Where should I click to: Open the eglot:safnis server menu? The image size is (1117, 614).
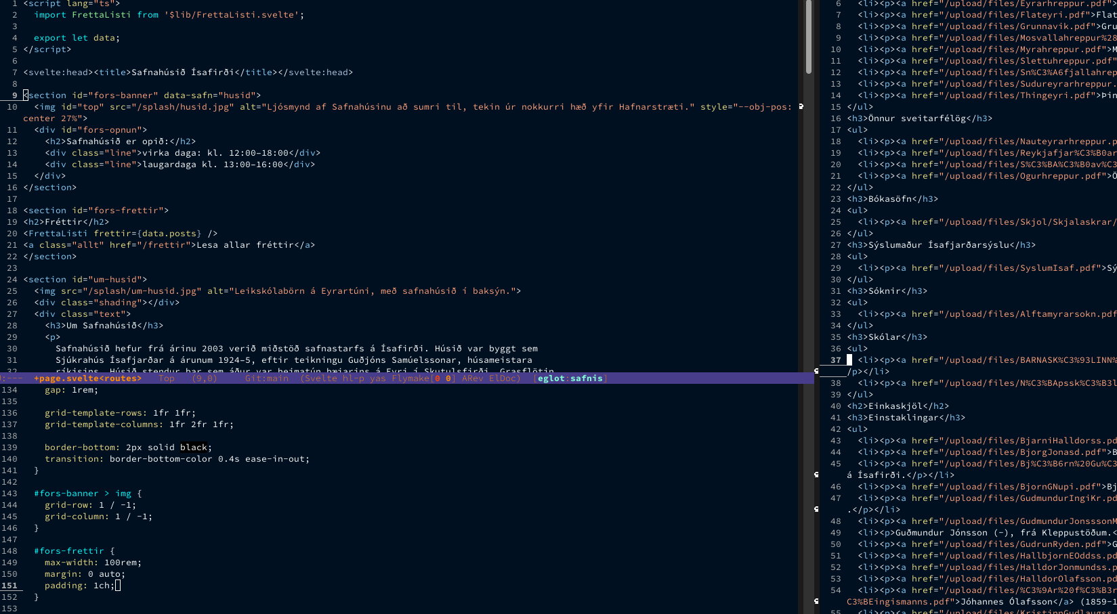570,378
